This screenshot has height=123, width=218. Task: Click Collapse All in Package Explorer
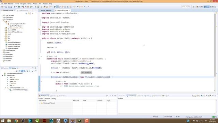(26, 13)
